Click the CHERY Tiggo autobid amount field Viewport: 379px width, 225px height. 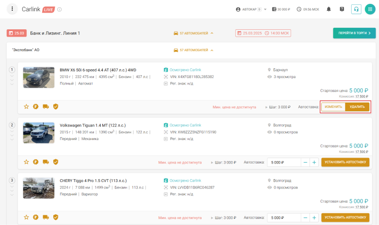pyautogui.click(x=283, y=217)
